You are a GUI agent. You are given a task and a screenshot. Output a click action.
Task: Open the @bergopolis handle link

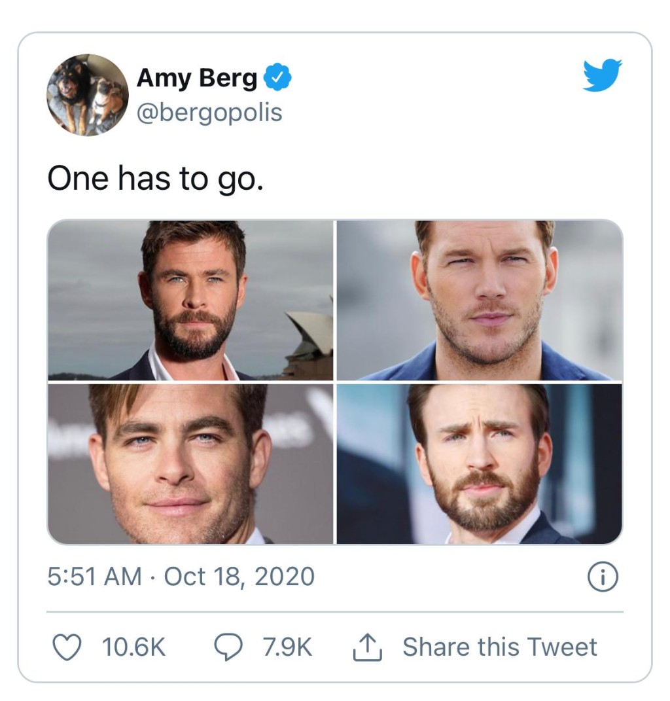pos(209,112)
